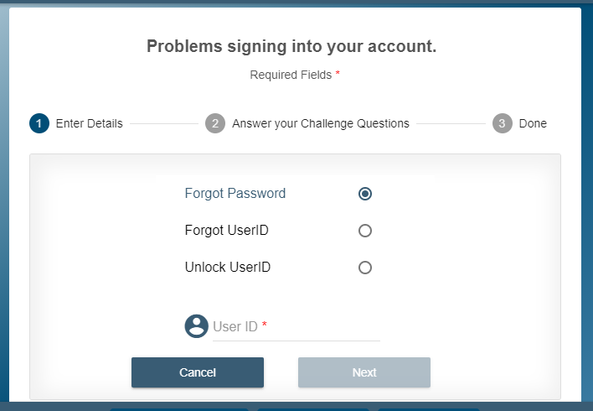593x411 pixels.
Task: Click step 3 circle icon
Action: coord(502,123)
